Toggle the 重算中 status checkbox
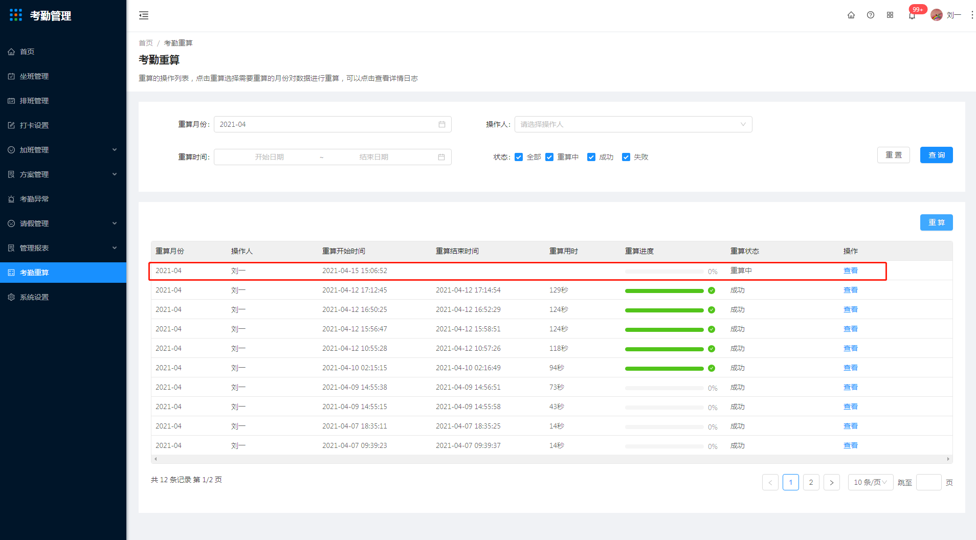 (549, 157)
